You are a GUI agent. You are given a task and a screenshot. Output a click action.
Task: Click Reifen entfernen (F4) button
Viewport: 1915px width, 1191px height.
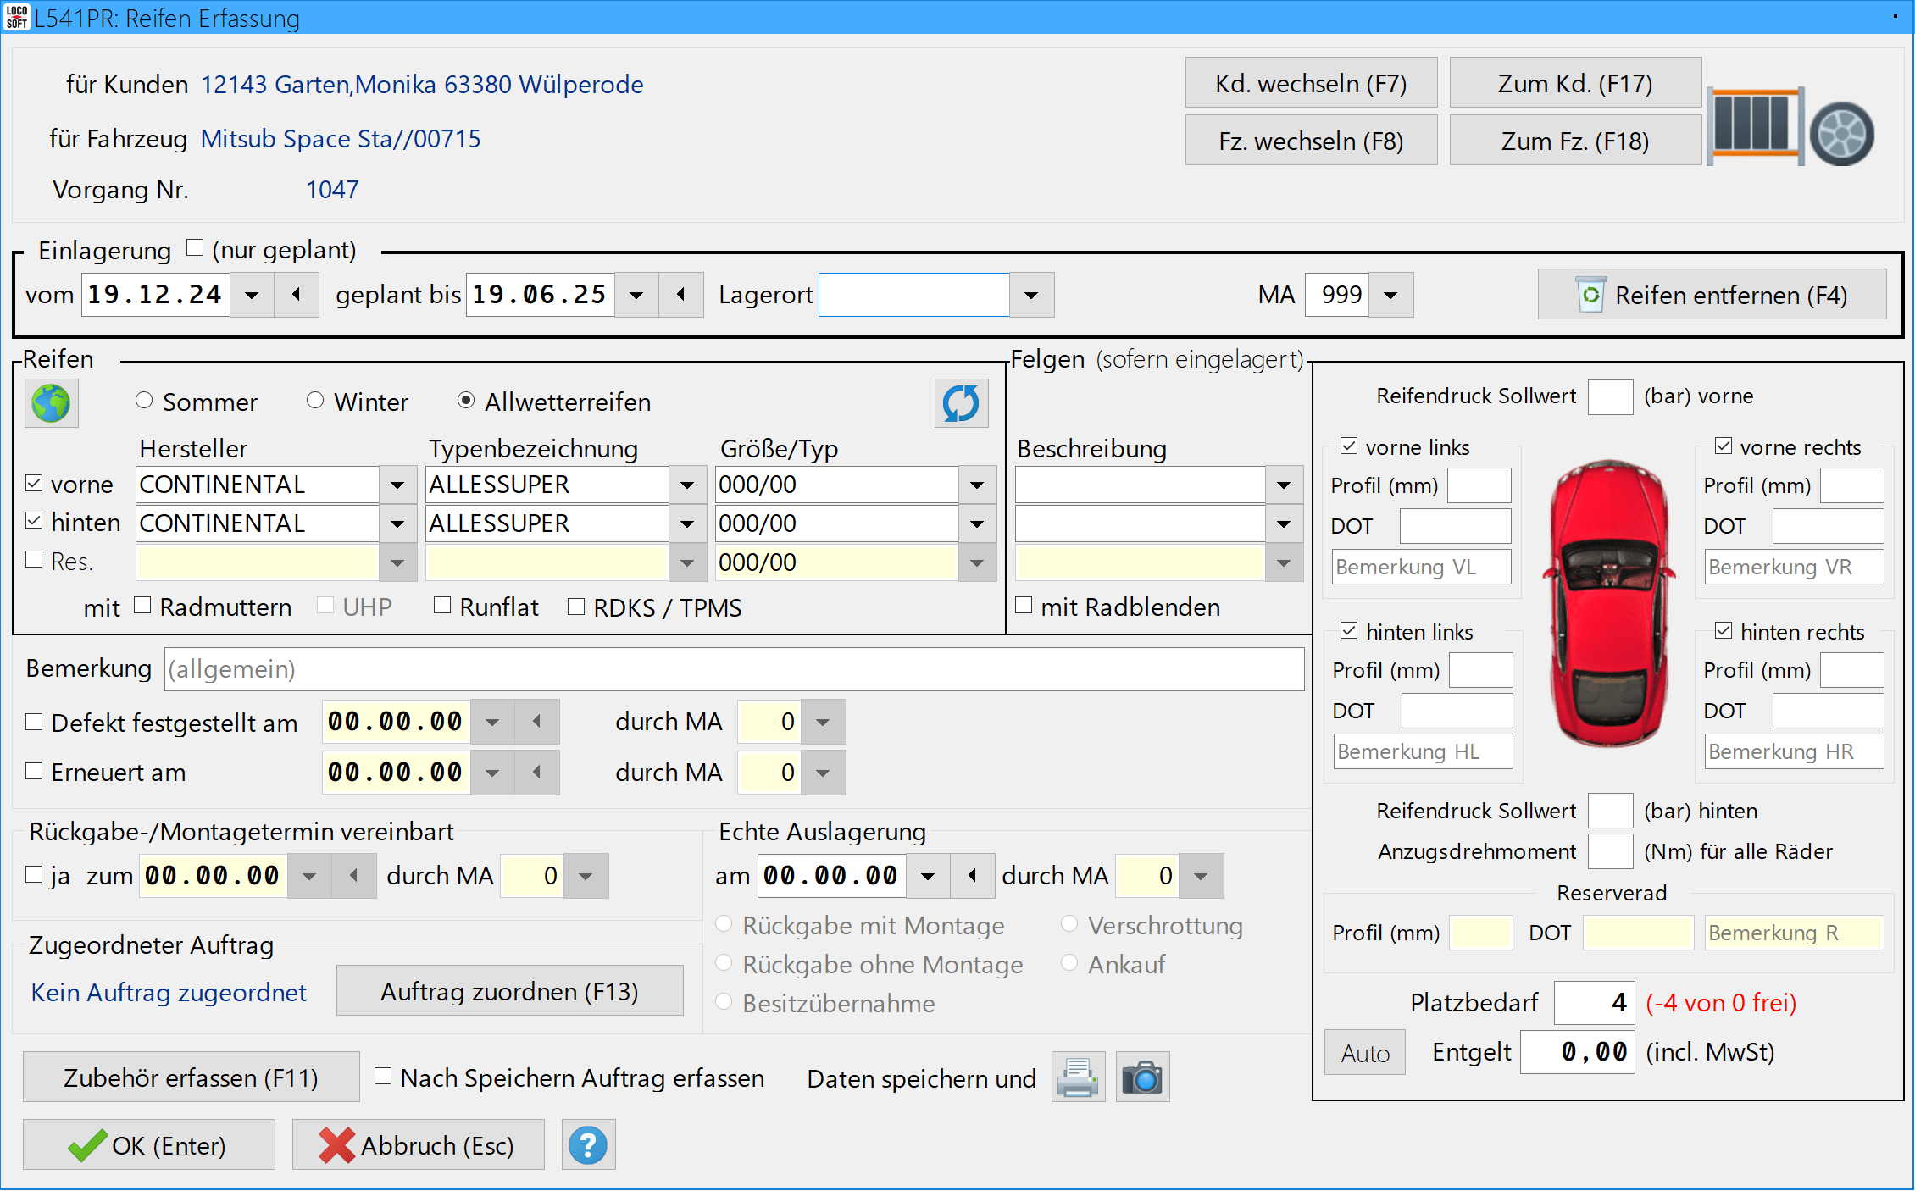point(1712,296)
